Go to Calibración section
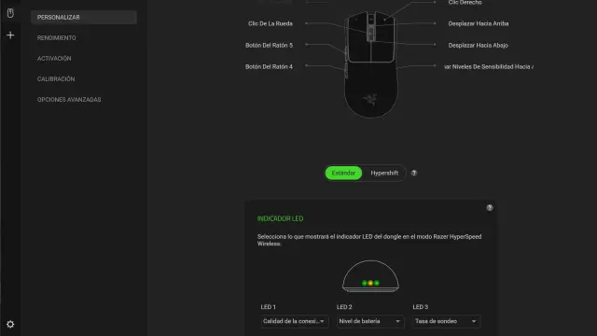 click(x=56, y=78)
